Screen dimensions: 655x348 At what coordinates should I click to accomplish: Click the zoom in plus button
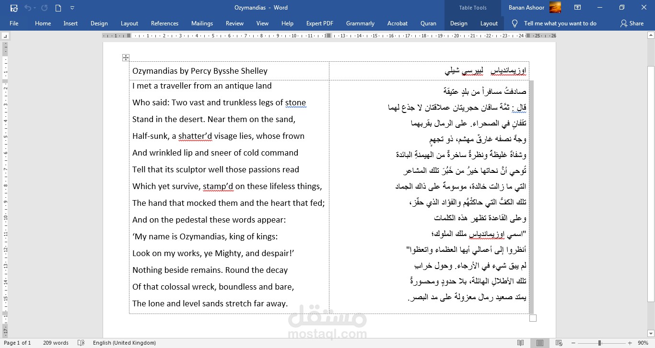630,343
